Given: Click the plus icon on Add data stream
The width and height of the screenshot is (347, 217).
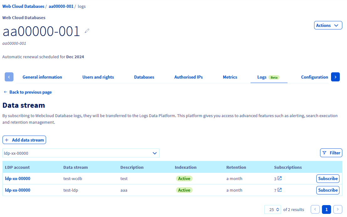Looking at the screenshot, I should point(7,140).
